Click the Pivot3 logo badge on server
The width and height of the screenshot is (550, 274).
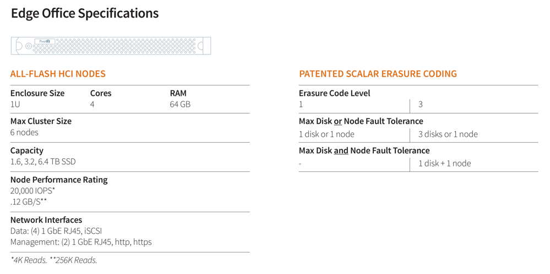coord(45,41)
